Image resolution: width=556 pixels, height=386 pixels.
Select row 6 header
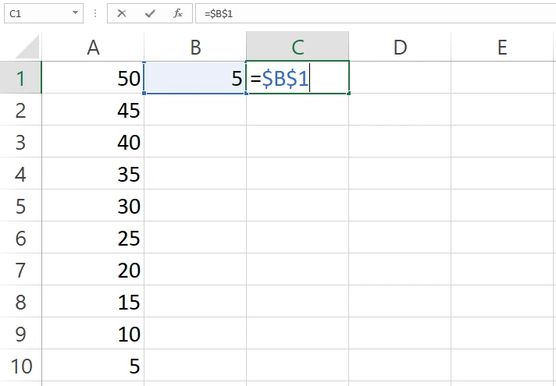click(x=20, y=237)
